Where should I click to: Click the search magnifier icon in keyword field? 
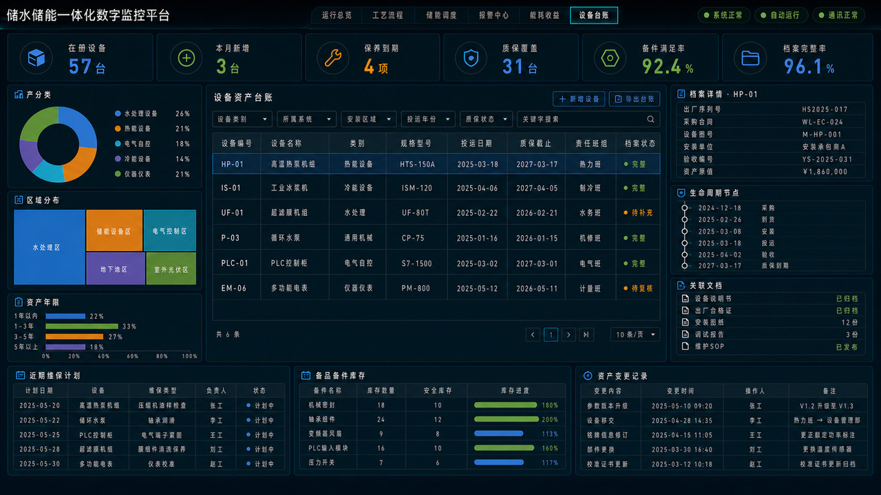[x=650, y=119]
